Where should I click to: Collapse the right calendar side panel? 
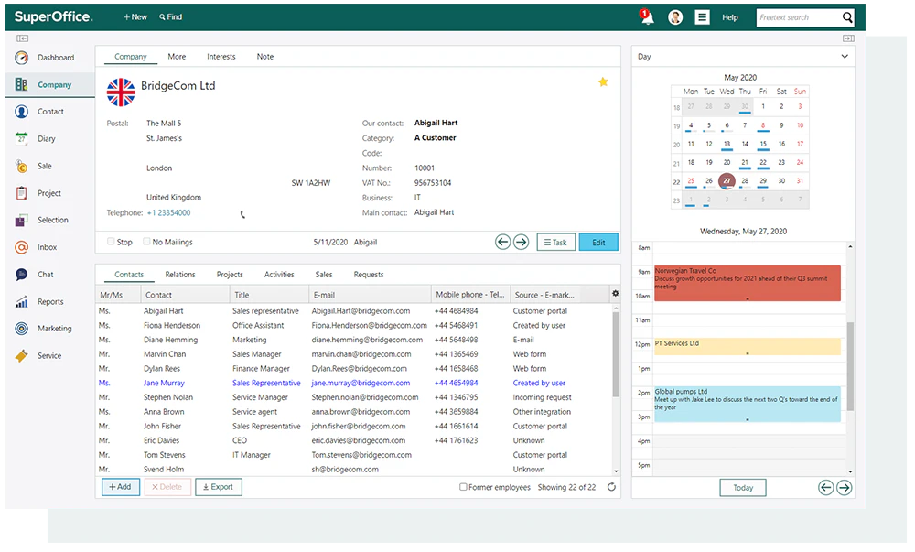tap(848, 38)
